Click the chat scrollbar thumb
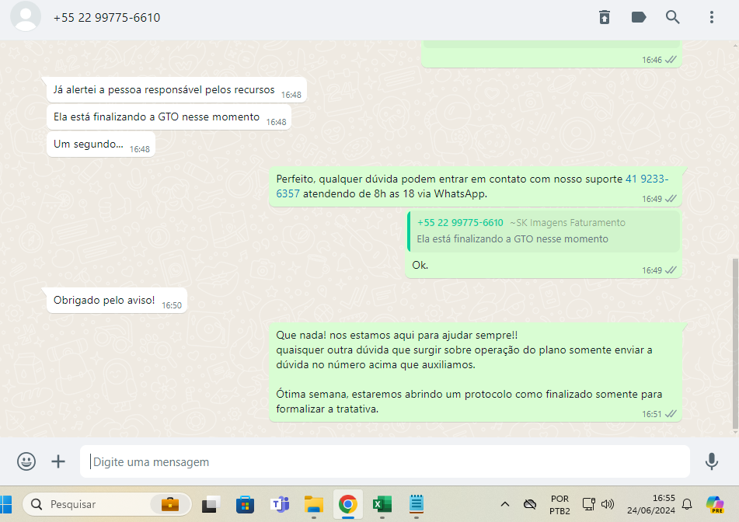The height and width of the screenshot is (522, 739). tap(735, 344)
